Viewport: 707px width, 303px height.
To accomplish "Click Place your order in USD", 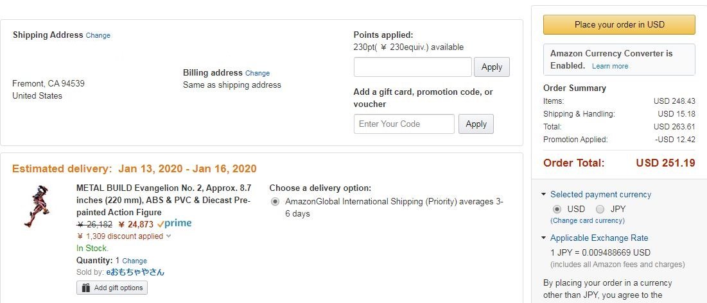I will (x=619, y=25).
